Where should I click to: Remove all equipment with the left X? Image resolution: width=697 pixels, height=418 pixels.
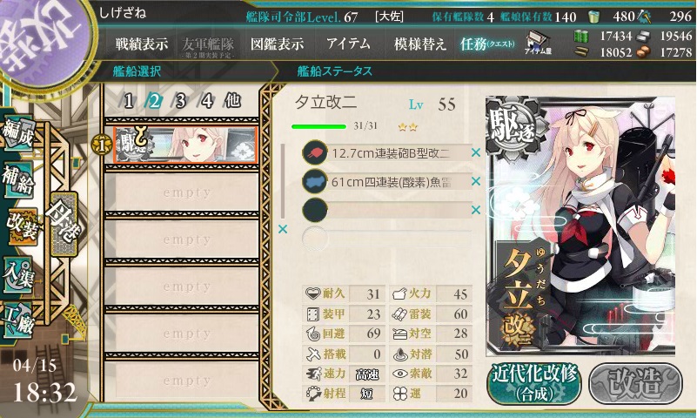(282, 229)
